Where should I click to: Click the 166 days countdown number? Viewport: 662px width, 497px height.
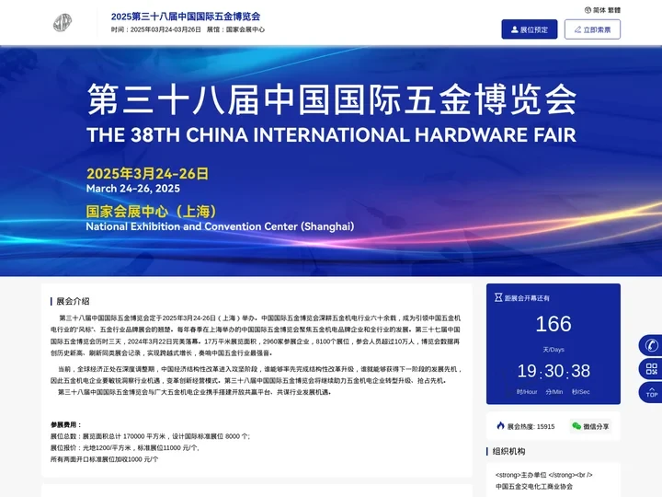tap(554, 324)
